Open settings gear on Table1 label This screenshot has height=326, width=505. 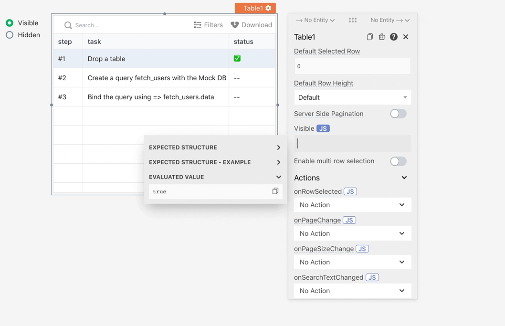click(268, 8)
